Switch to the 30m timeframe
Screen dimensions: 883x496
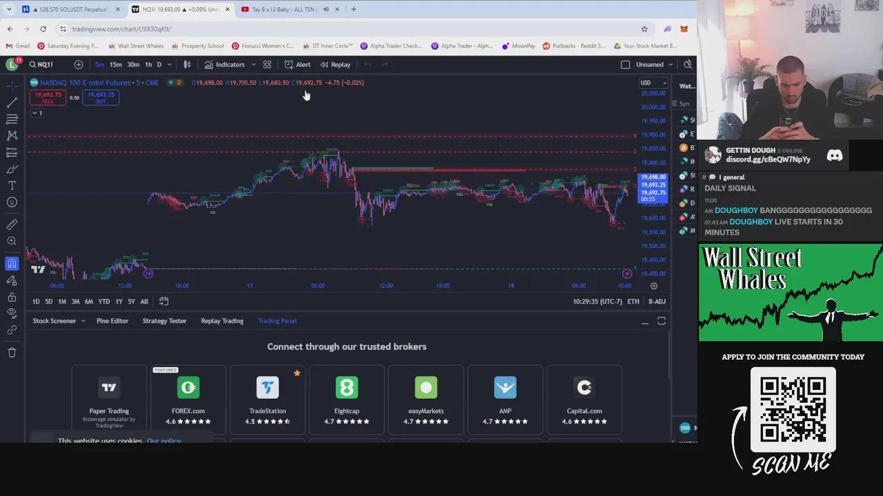(x=133, y=64)
